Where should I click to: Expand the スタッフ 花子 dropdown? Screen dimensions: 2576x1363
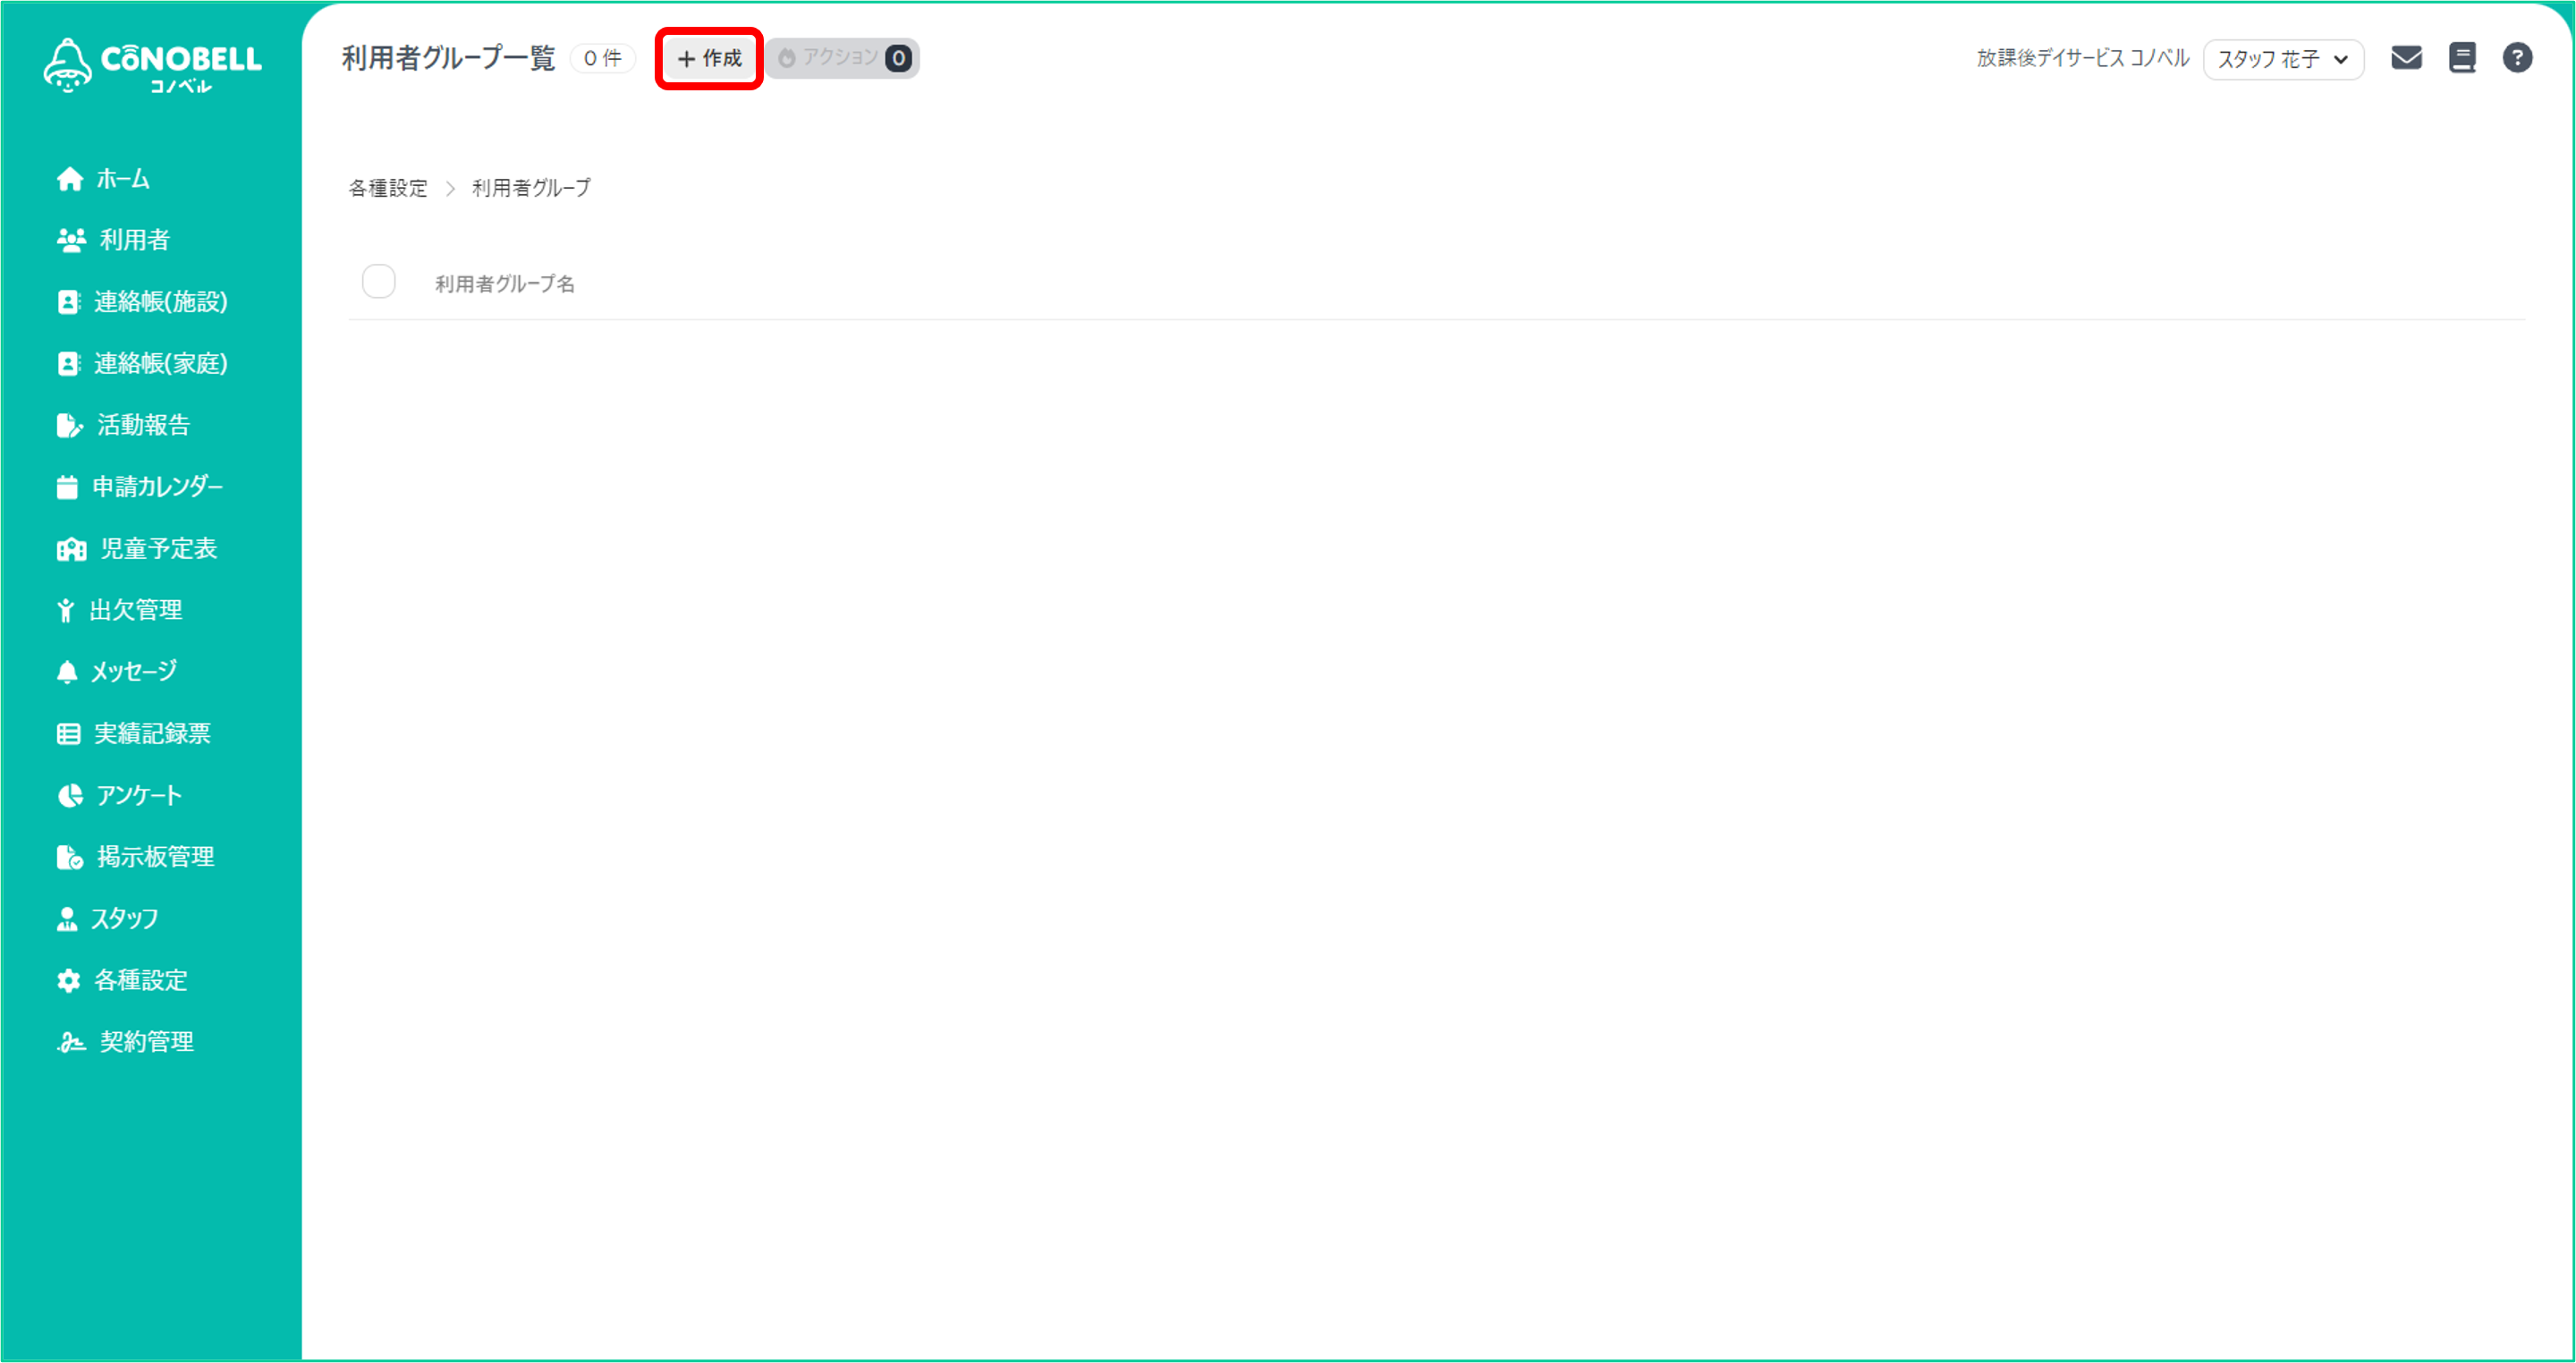[2283, 59]
